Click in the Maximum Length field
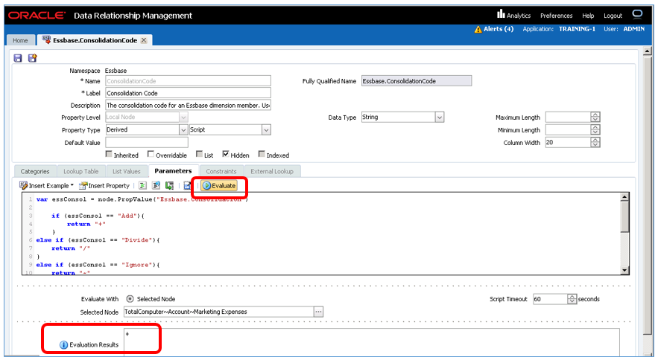The height and width of the screenshot is (360, 658). (568, 118)
